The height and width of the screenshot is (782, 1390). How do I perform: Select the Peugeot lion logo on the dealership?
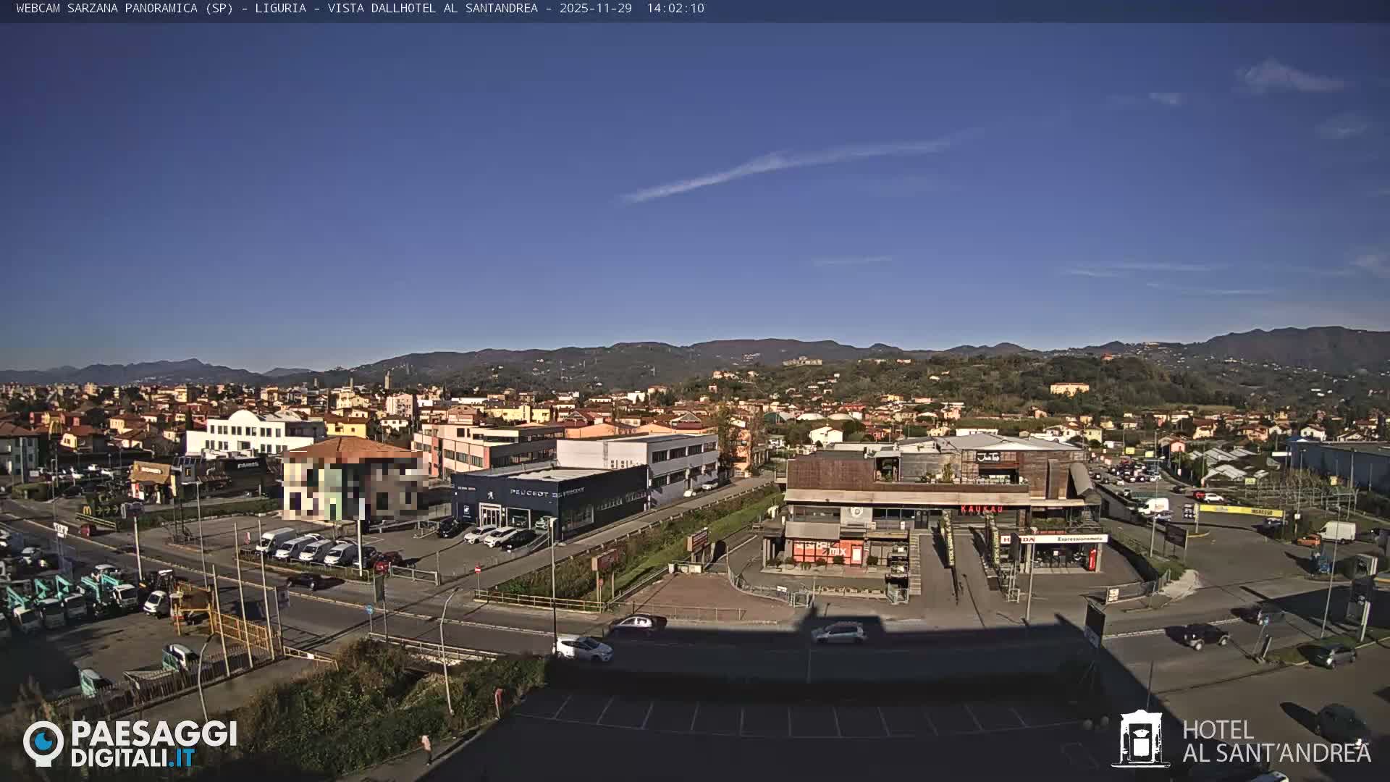tap(491, 495)
